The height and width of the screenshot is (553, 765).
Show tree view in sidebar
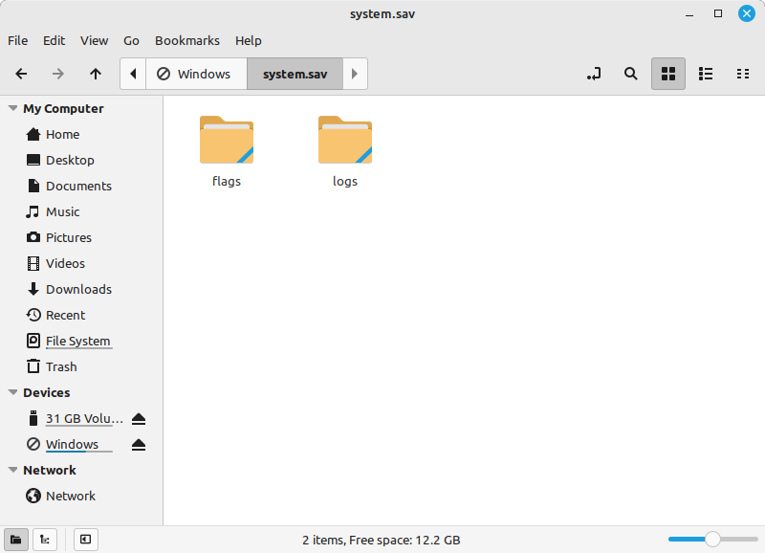[45, 540]
